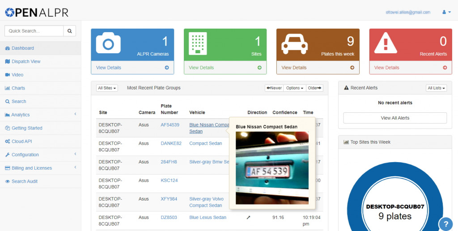Click the Dispatch View map icon

point(8,61)
